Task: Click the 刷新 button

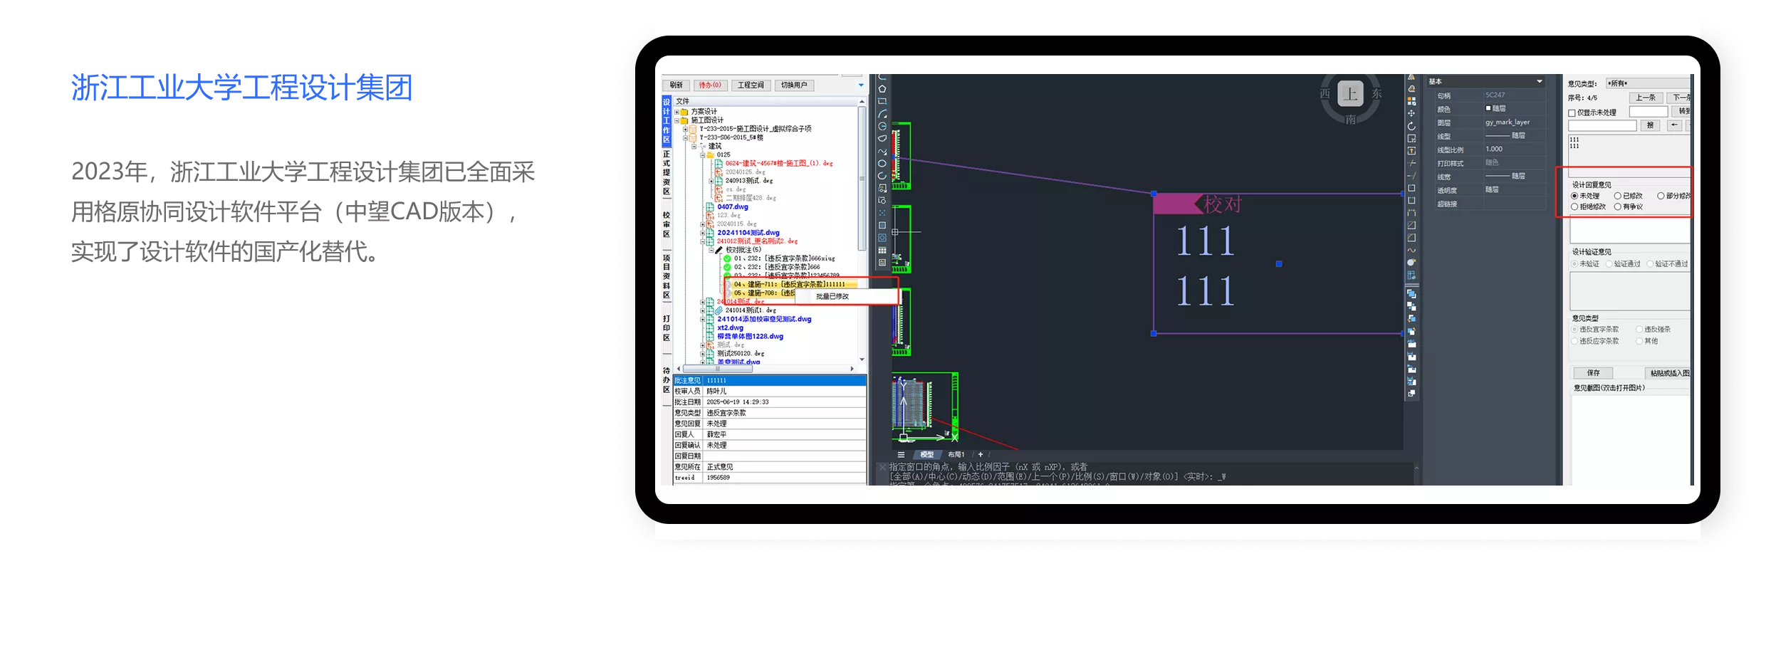Action: [x=676, y=85]
